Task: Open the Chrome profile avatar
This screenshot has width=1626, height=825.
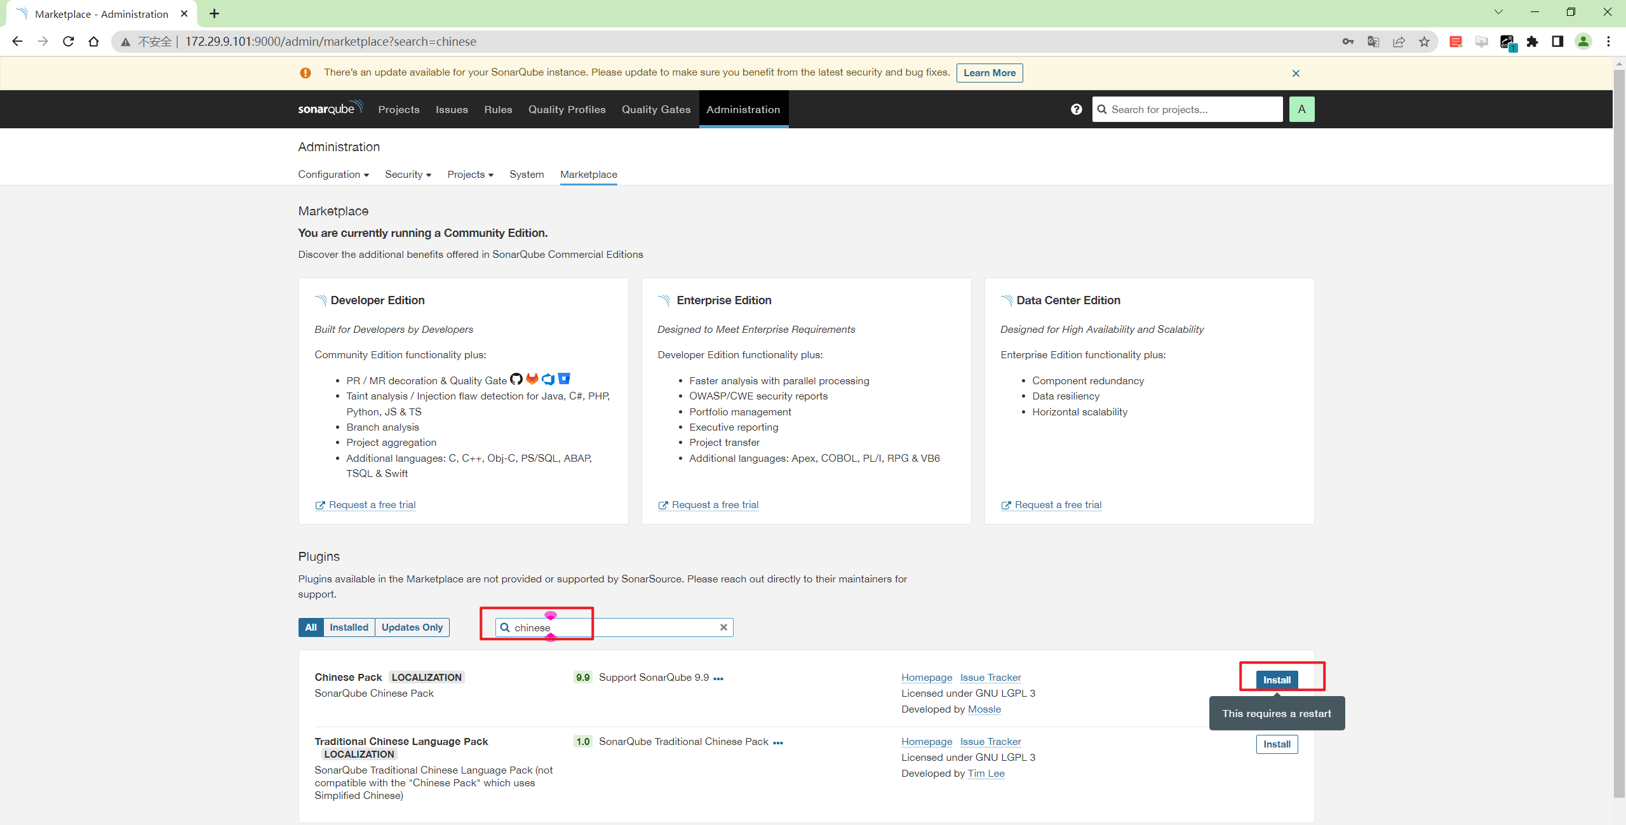Action: [1583, 41]
